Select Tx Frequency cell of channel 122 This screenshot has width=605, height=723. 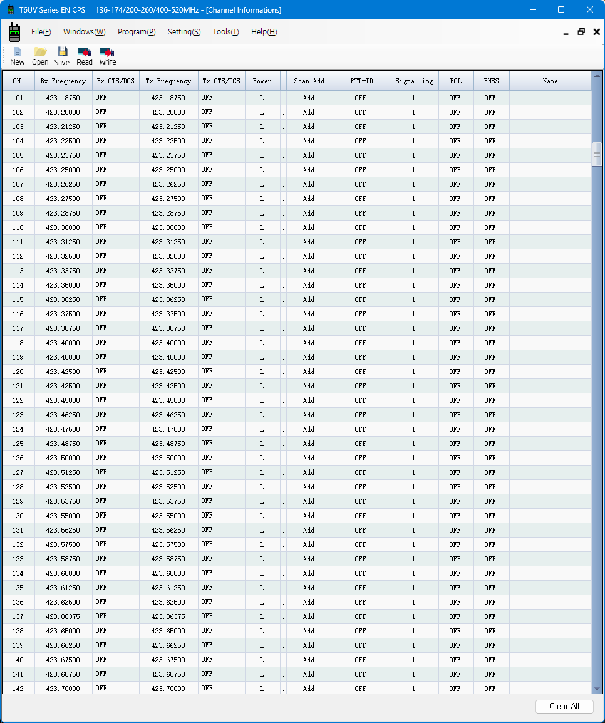(168, 400)
